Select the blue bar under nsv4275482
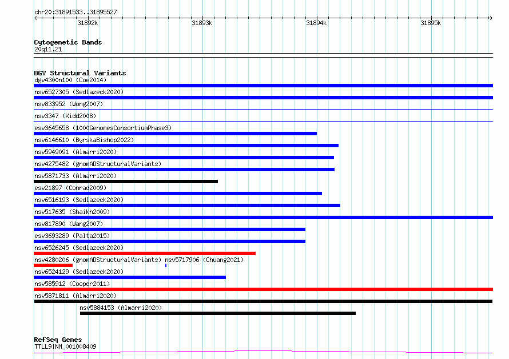 click(184, 170)
